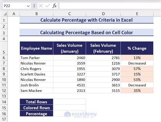Select February value 3115

pos(103,90)
